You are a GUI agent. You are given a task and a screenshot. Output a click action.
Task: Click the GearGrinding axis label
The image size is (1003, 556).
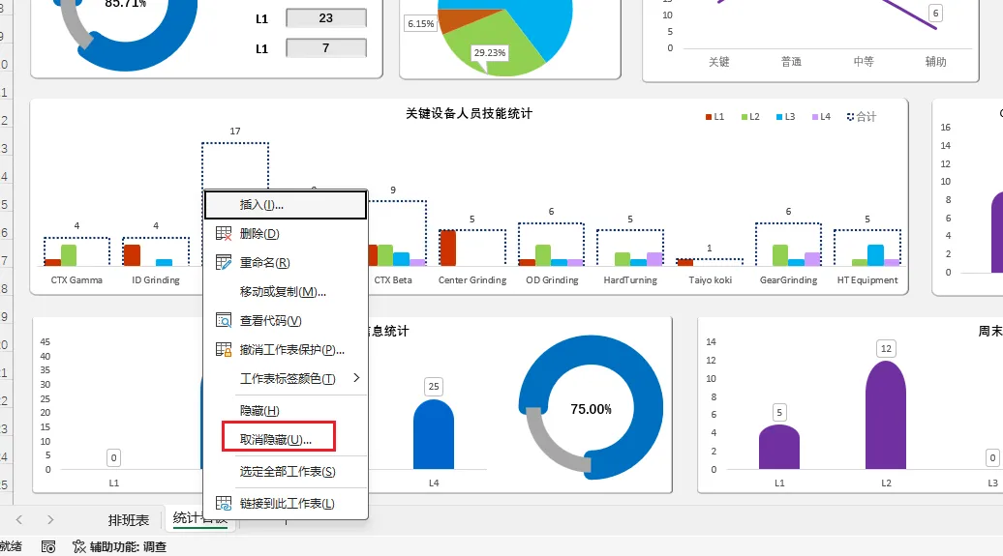[789, 279]
